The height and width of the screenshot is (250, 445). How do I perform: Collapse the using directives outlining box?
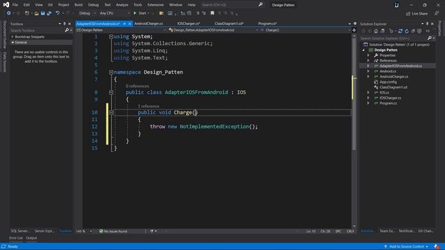coord(111,37)
